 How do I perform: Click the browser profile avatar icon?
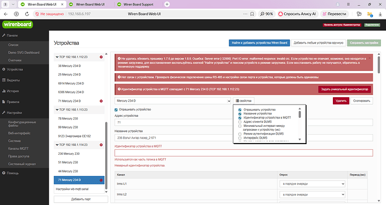pos(338,4)
